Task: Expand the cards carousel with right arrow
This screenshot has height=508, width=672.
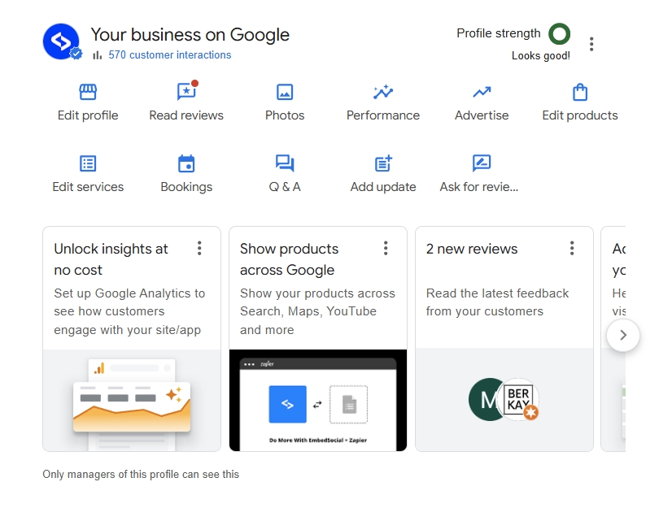Action: (x=623, y=335)
